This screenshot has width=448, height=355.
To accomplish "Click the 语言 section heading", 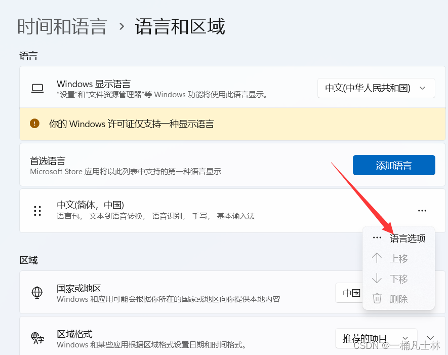I will coord(28,55).
